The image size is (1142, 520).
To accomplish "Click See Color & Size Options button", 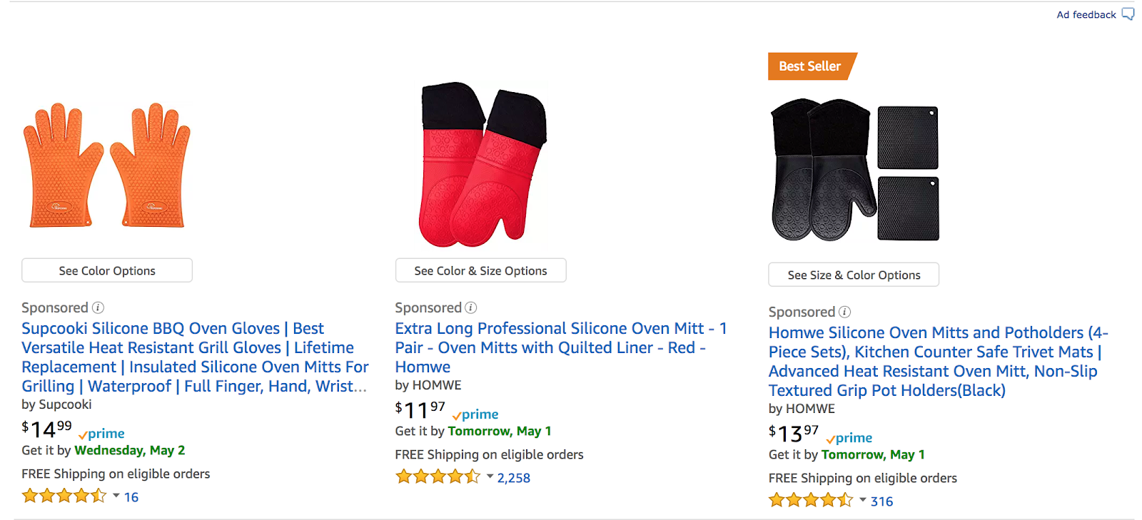I will [481, 270].
